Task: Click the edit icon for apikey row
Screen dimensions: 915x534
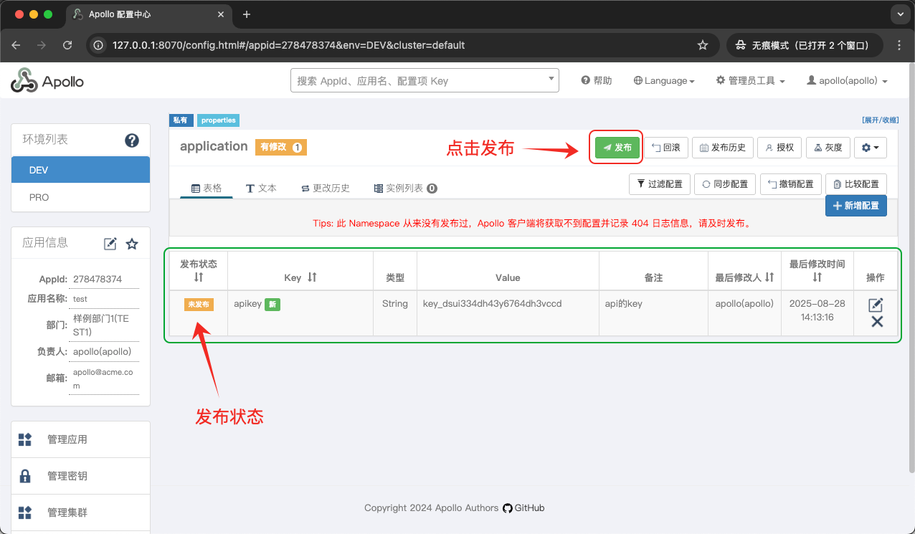Action: 876,305
